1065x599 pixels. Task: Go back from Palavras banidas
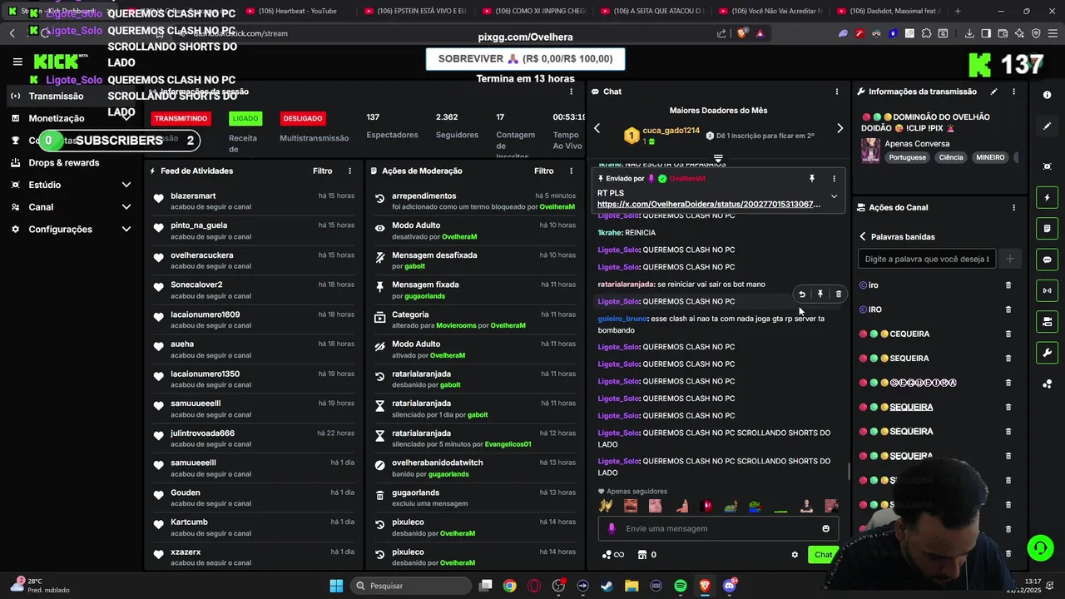point(863,237)
